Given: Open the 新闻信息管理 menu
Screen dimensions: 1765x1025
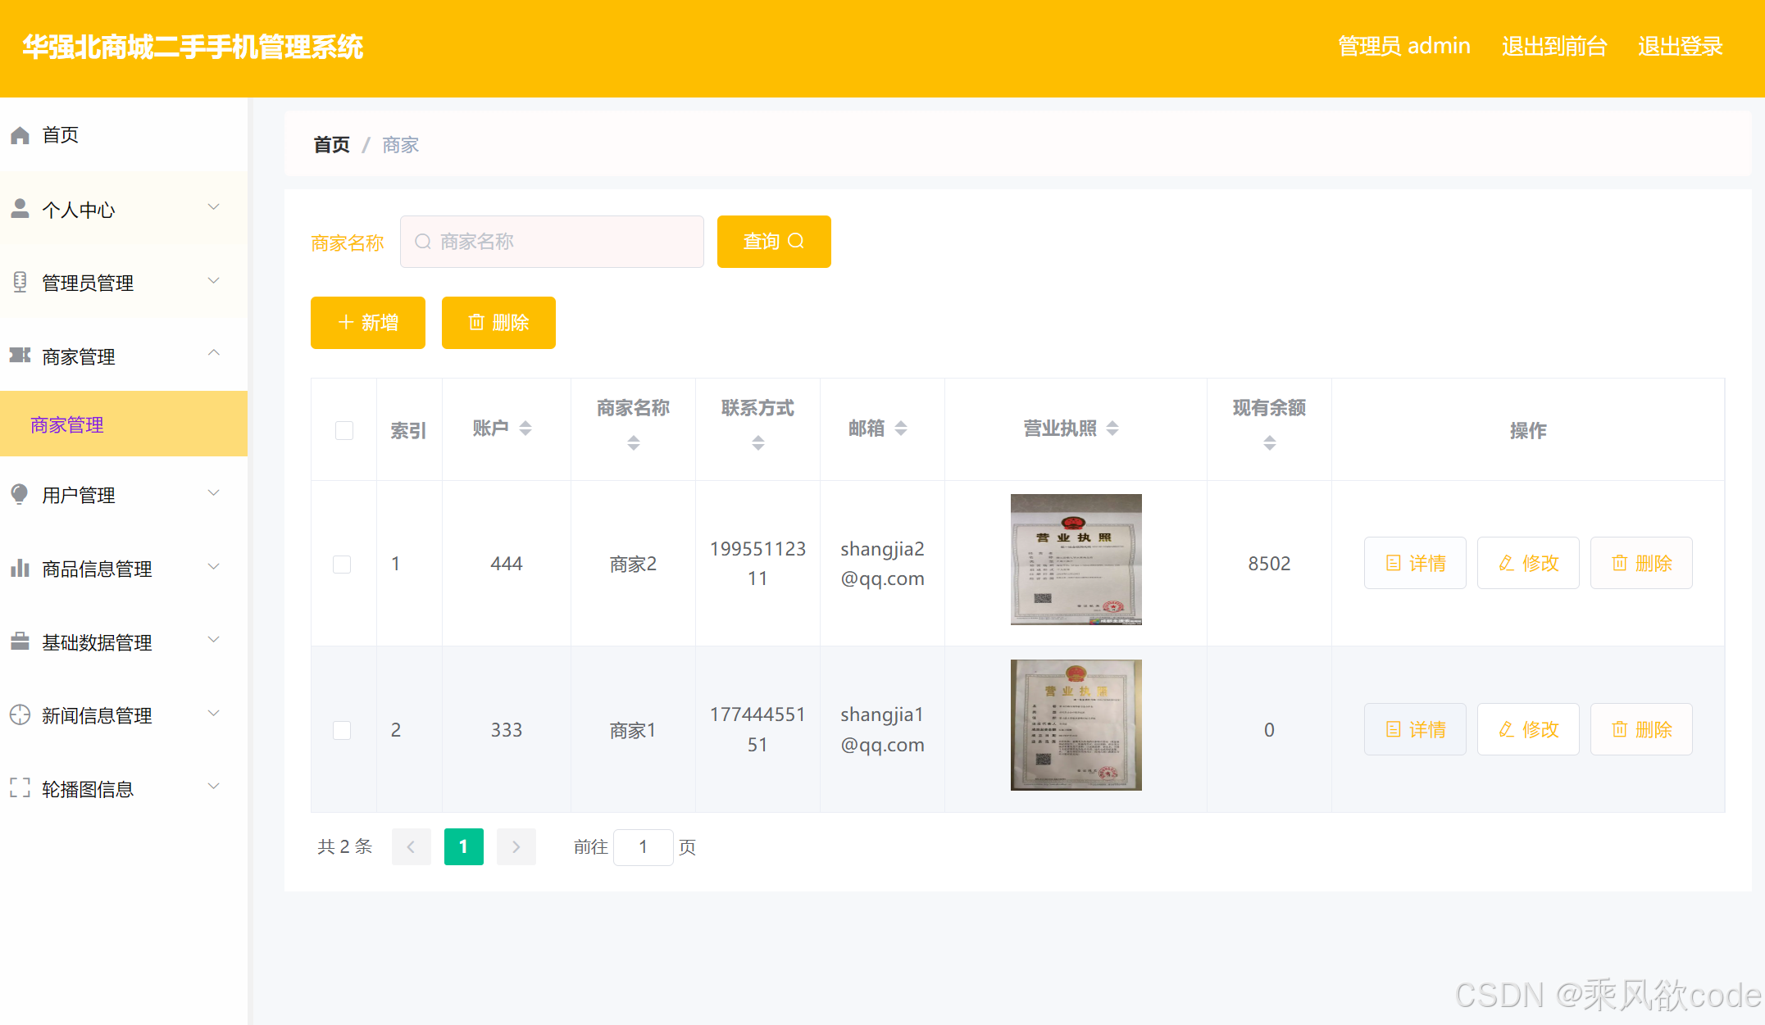Looking at the screenshot, I should (x=97, y=715).
